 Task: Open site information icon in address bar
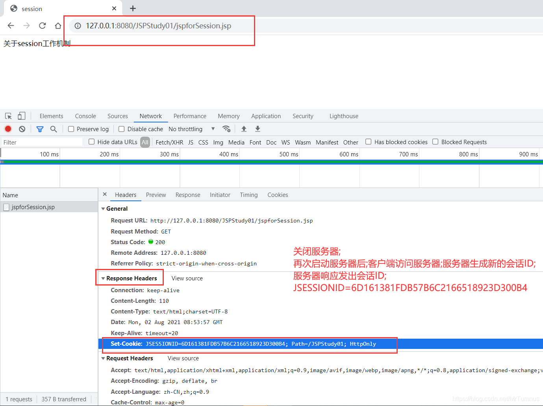(78, 26)
